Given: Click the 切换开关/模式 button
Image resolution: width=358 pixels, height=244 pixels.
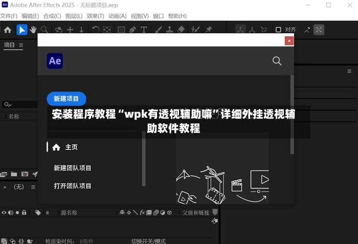Looking at the screenshot, I should 148,241.
